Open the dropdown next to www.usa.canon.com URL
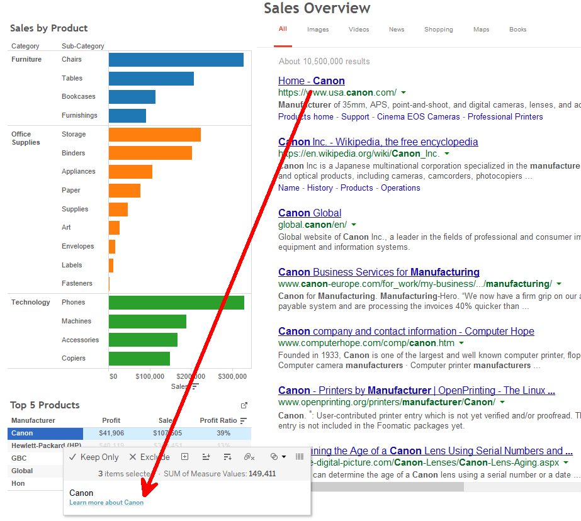 click(403, 91)
